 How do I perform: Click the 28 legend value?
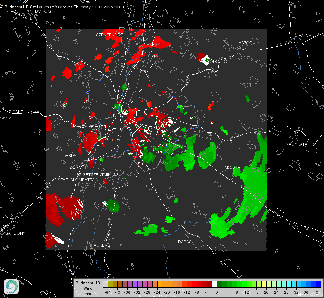286,292
